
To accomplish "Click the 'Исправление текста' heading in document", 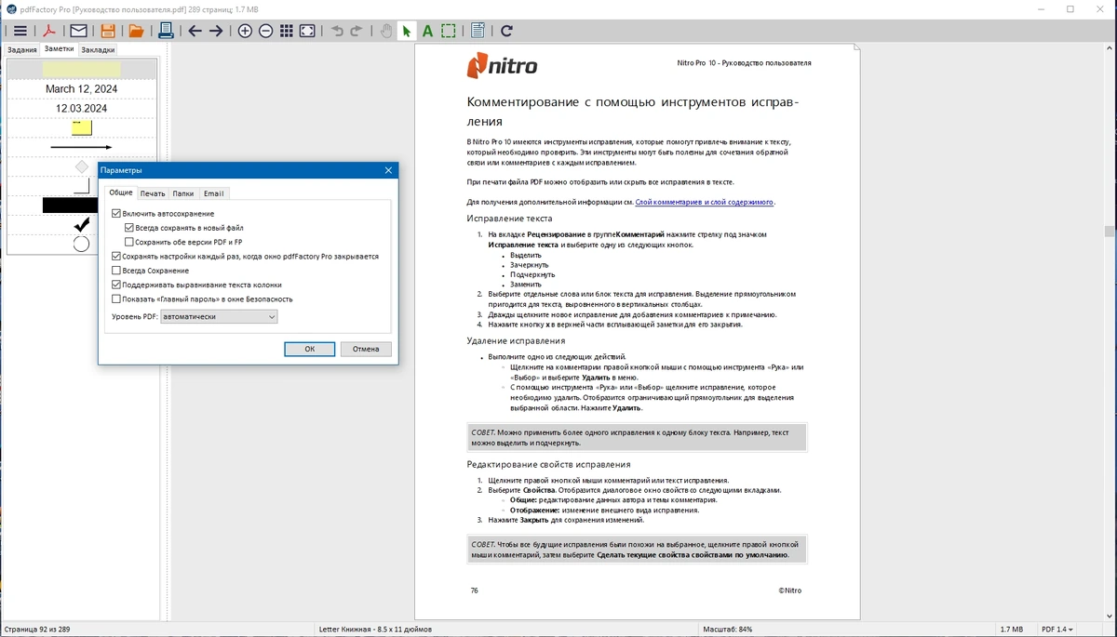I will click(x=509, y=219).
